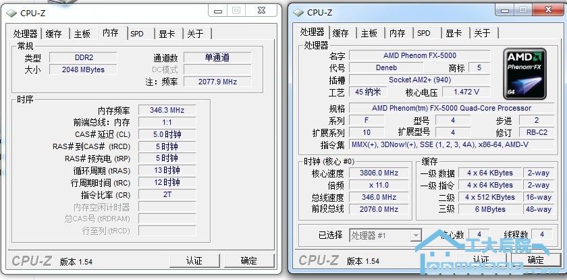Close the right CPU-Z window
This screenshot has height=280, width=567.
tap(548, 11)
